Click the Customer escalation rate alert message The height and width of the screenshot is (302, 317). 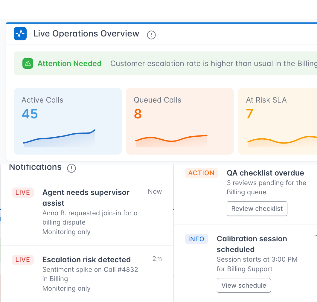click(214, 63)
